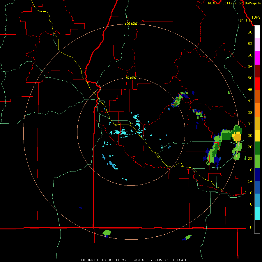Click the '50 NMI' range ring label

[131, 78]
